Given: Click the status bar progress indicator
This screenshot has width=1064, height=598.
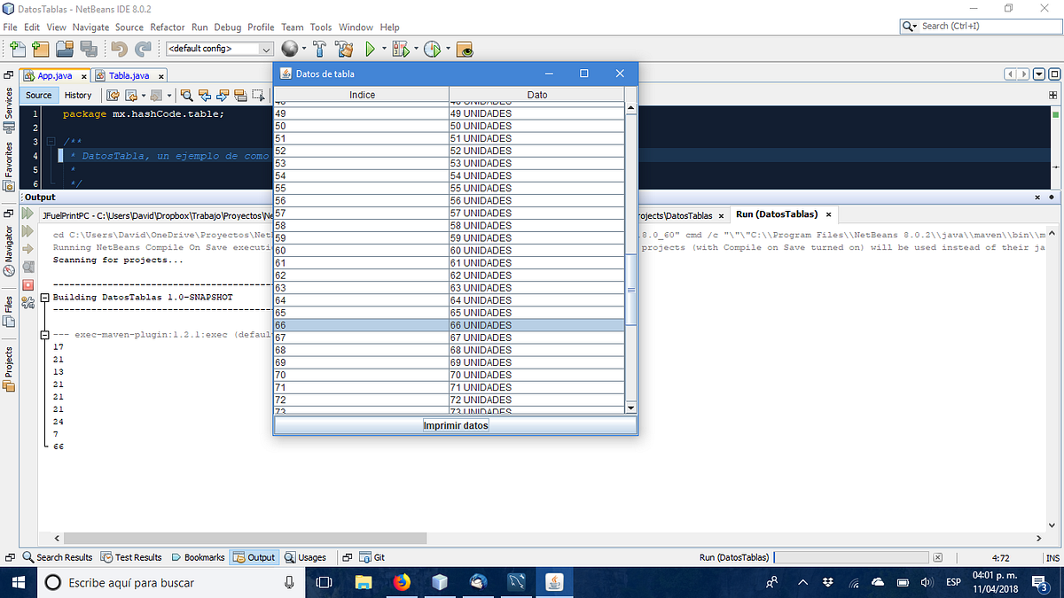Looking at the screenshot, I should click(x=850, y=556).
